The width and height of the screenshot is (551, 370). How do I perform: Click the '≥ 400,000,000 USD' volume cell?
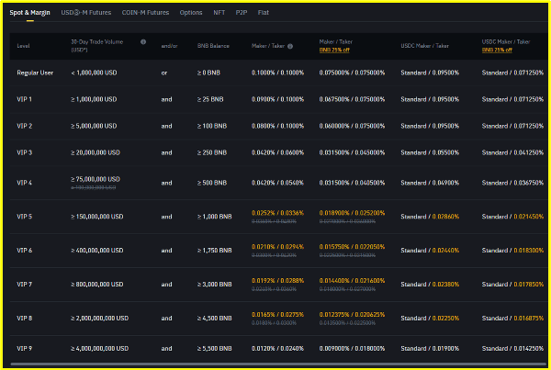[97, 251]
